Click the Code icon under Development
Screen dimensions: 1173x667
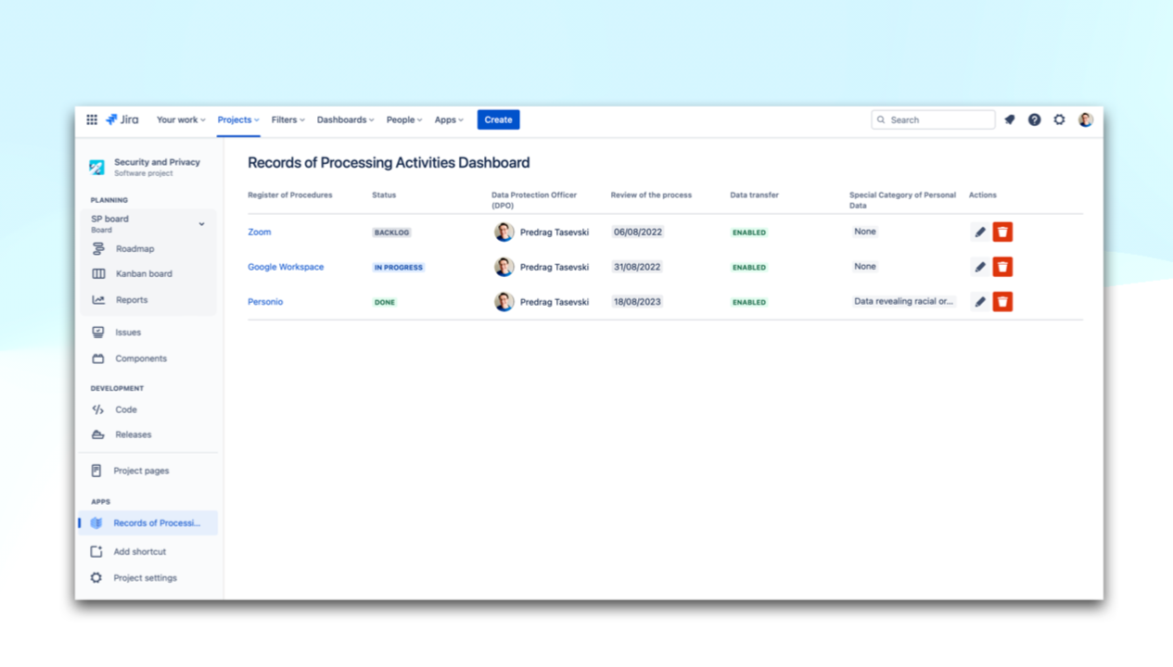pyautogui.click(x=98, y=409)
